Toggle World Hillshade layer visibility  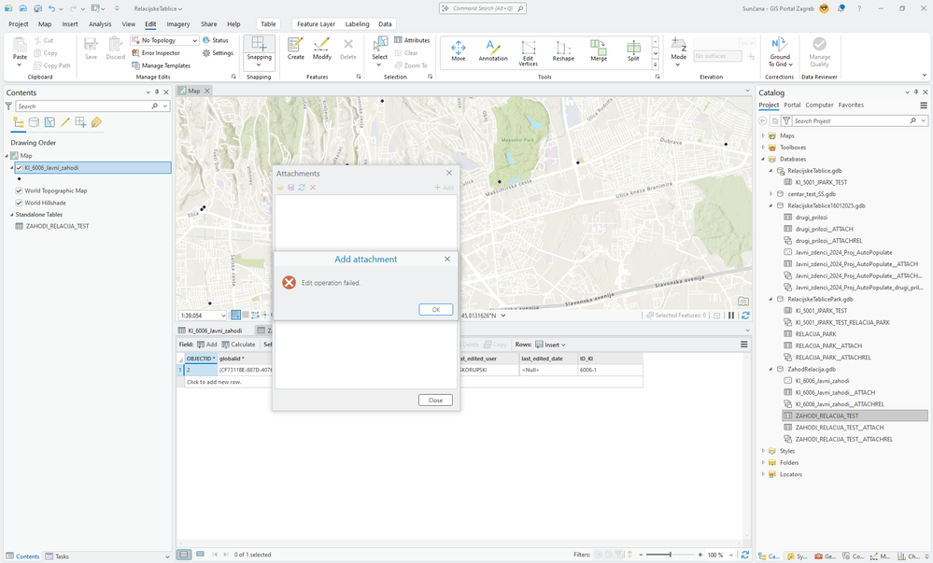coord(19,203)
